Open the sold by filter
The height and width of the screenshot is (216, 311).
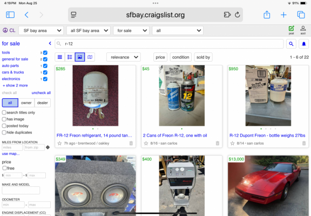click(x=204, y=57)
